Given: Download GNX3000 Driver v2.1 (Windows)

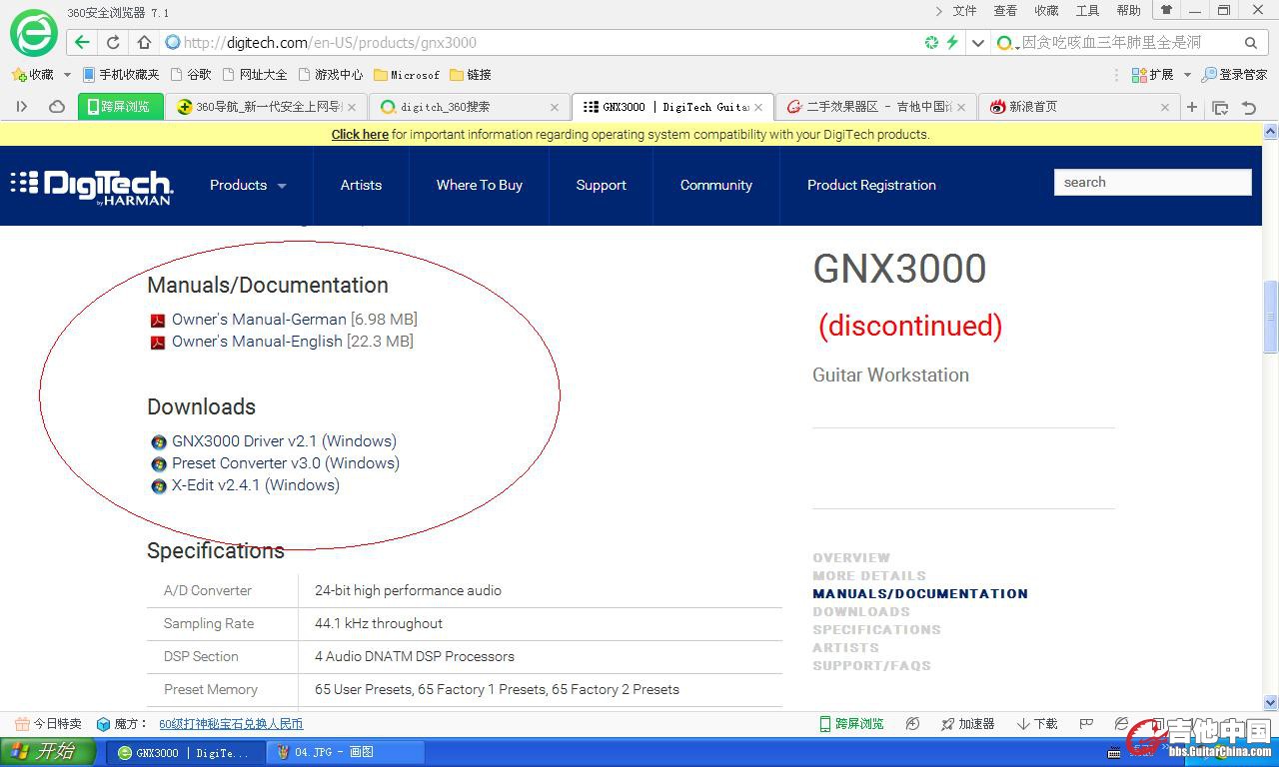Looking at the screenshot, I should (x=284, y=441).
